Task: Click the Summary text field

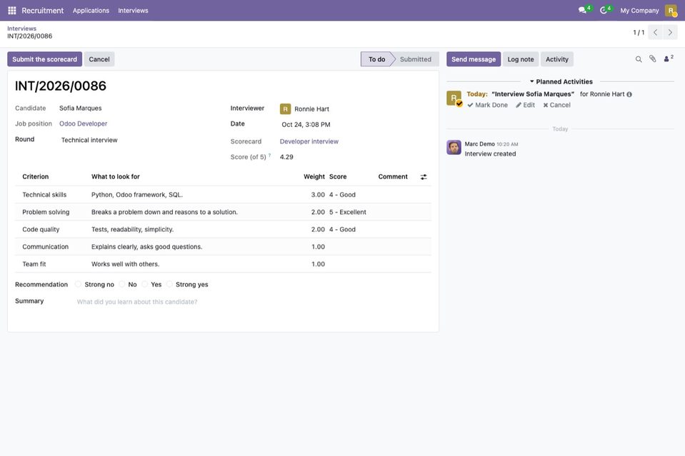Action: [254, 302]
